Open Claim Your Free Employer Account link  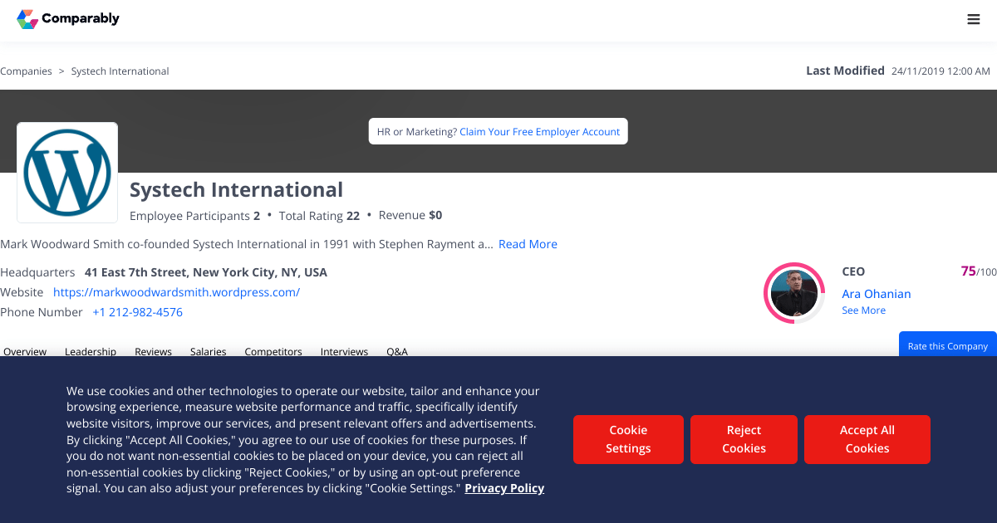coord(540,131)
